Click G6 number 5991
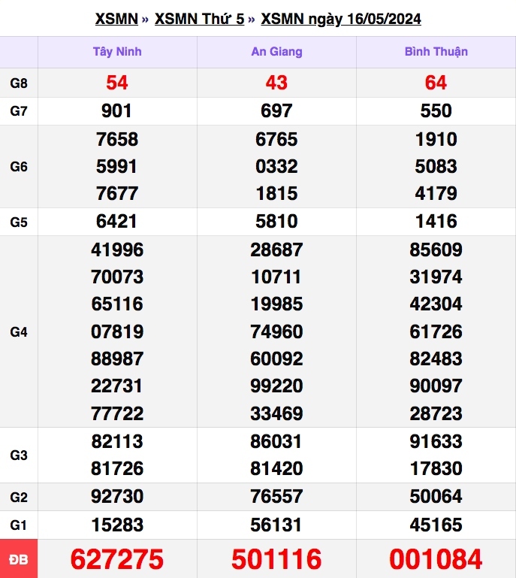516x578 pixels. click(x=116, y=167)
